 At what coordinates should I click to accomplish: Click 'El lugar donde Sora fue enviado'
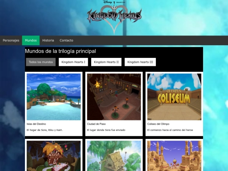tap(106, 130)
